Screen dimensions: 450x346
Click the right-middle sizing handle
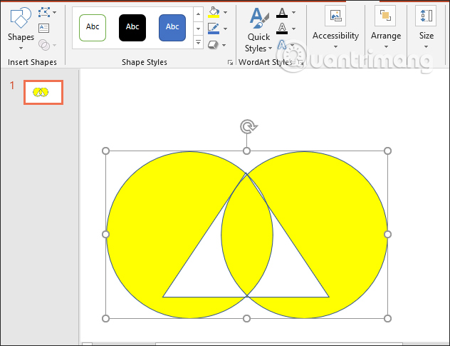[x=387, y=235]
